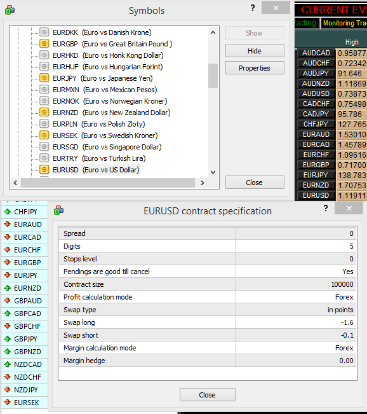Select EURUSD (Euro vs US Dollar) row
Image resolution: width=367 pixels, height=414 pixels.
click(x=96, y=170)
